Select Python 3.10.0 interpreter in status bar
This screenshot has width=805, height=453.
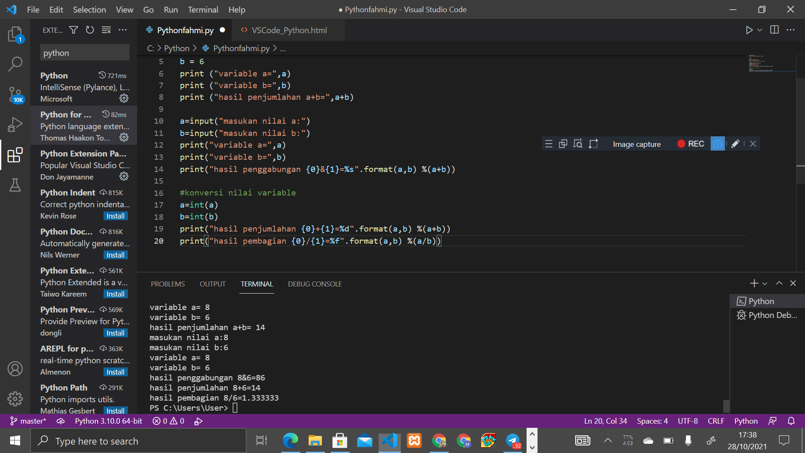tap(108, 421)
